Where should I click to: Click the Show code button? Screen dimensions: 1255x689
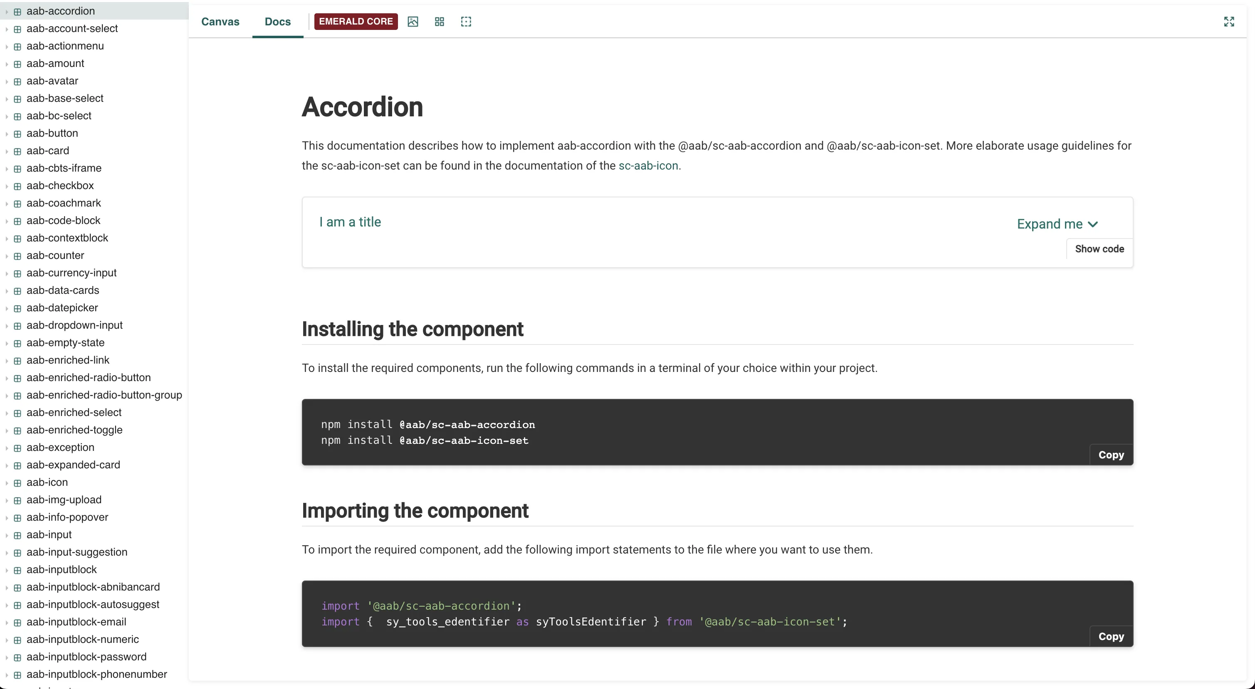tap(1099, 249)
